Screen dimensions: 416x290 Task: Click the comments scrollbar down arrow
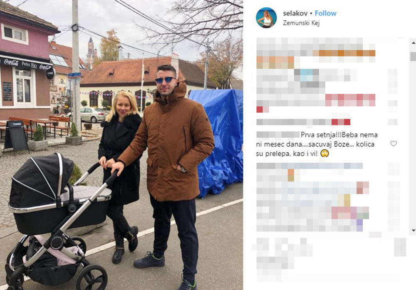click(x=413, y=231)
